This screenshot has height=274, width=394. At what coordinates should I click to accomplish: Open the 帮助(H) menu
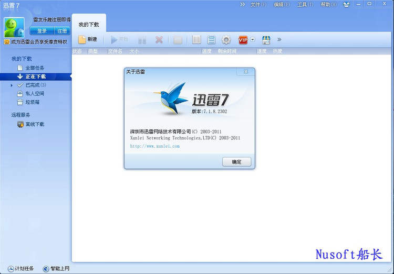[x=328, y=5]
